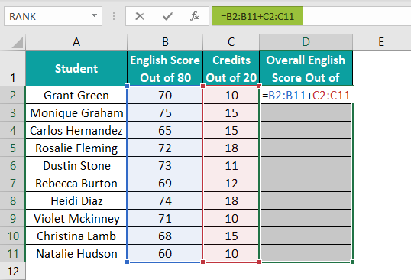Select row 2 header

coord(12,95)
